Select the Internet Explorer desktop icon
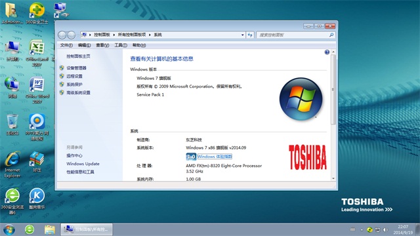Viewport: 420px width, 236px height. coord(12,165)
